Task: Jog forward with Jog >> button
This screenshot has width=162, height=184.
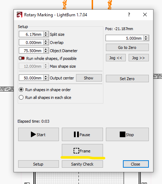Action: pos(139,58)
